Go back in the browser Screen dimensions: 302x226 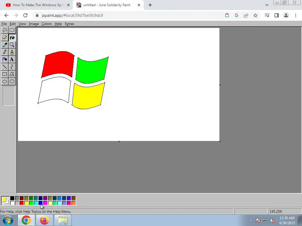point(6,15)
